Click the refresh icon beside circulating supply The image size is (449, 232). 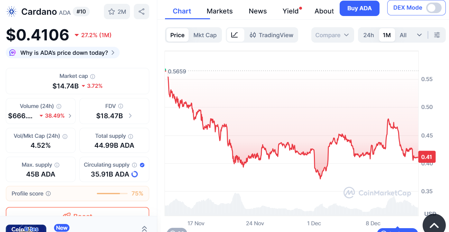(x=135, y=174)
